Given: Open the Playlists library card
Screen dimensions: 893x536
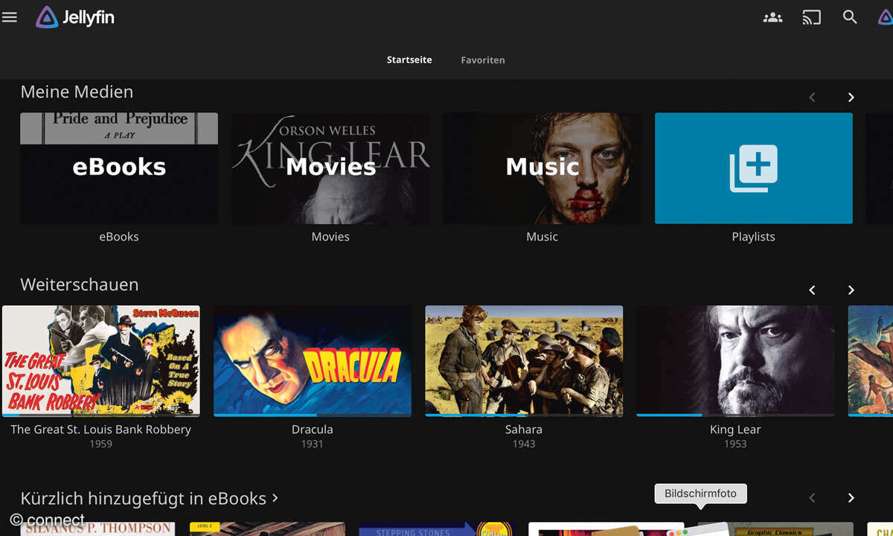Looking at the screenshot, I should [x=754, y=168].
